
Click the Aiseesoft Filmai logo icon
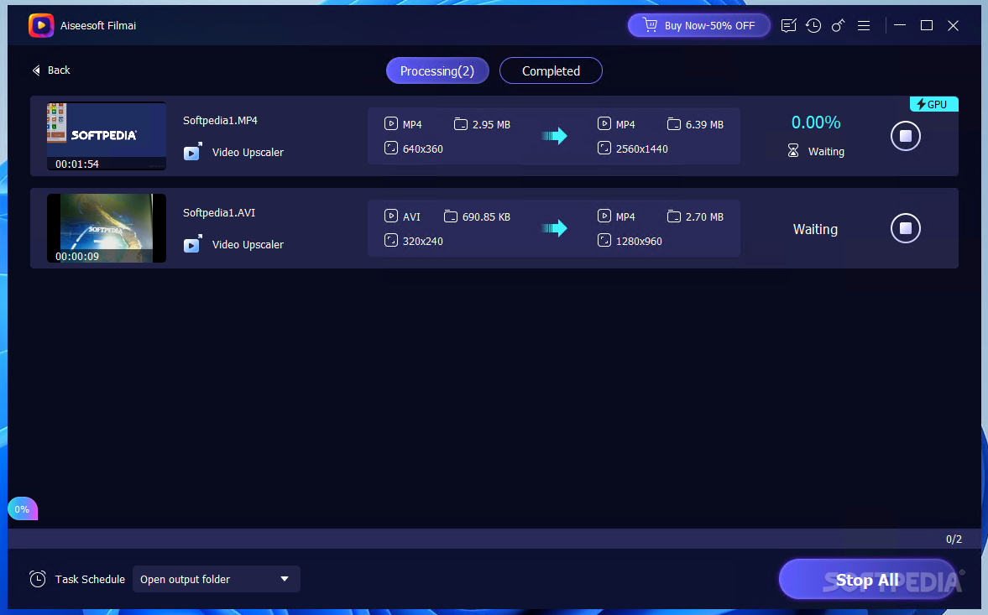click(41, 25)
